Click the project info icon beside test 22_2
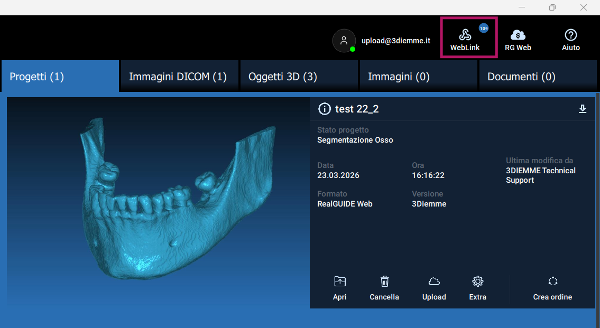The width and height of the screenshot is (600, 328). coord(324,109)
